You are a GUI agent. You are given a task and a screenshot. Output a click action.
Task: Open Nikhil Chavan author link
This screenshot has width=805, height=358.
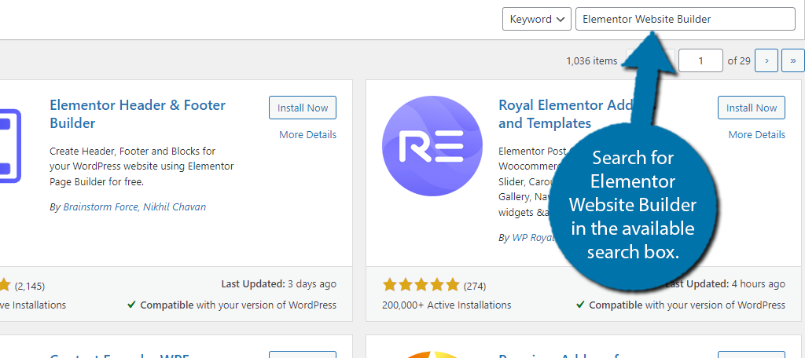pyautogui.click(x=175, y=207)
